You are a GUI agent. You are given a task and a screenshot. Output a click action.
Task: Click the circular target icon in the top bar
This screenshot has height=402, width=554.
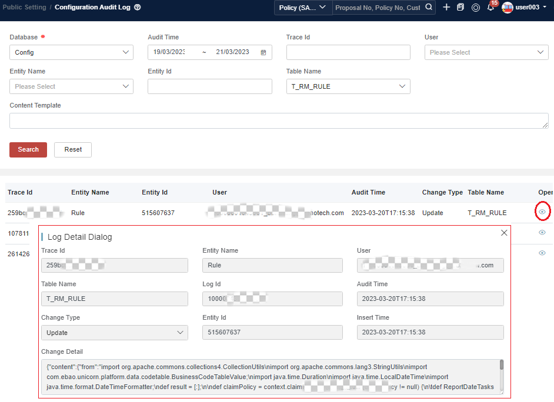[x=476, y=8]
